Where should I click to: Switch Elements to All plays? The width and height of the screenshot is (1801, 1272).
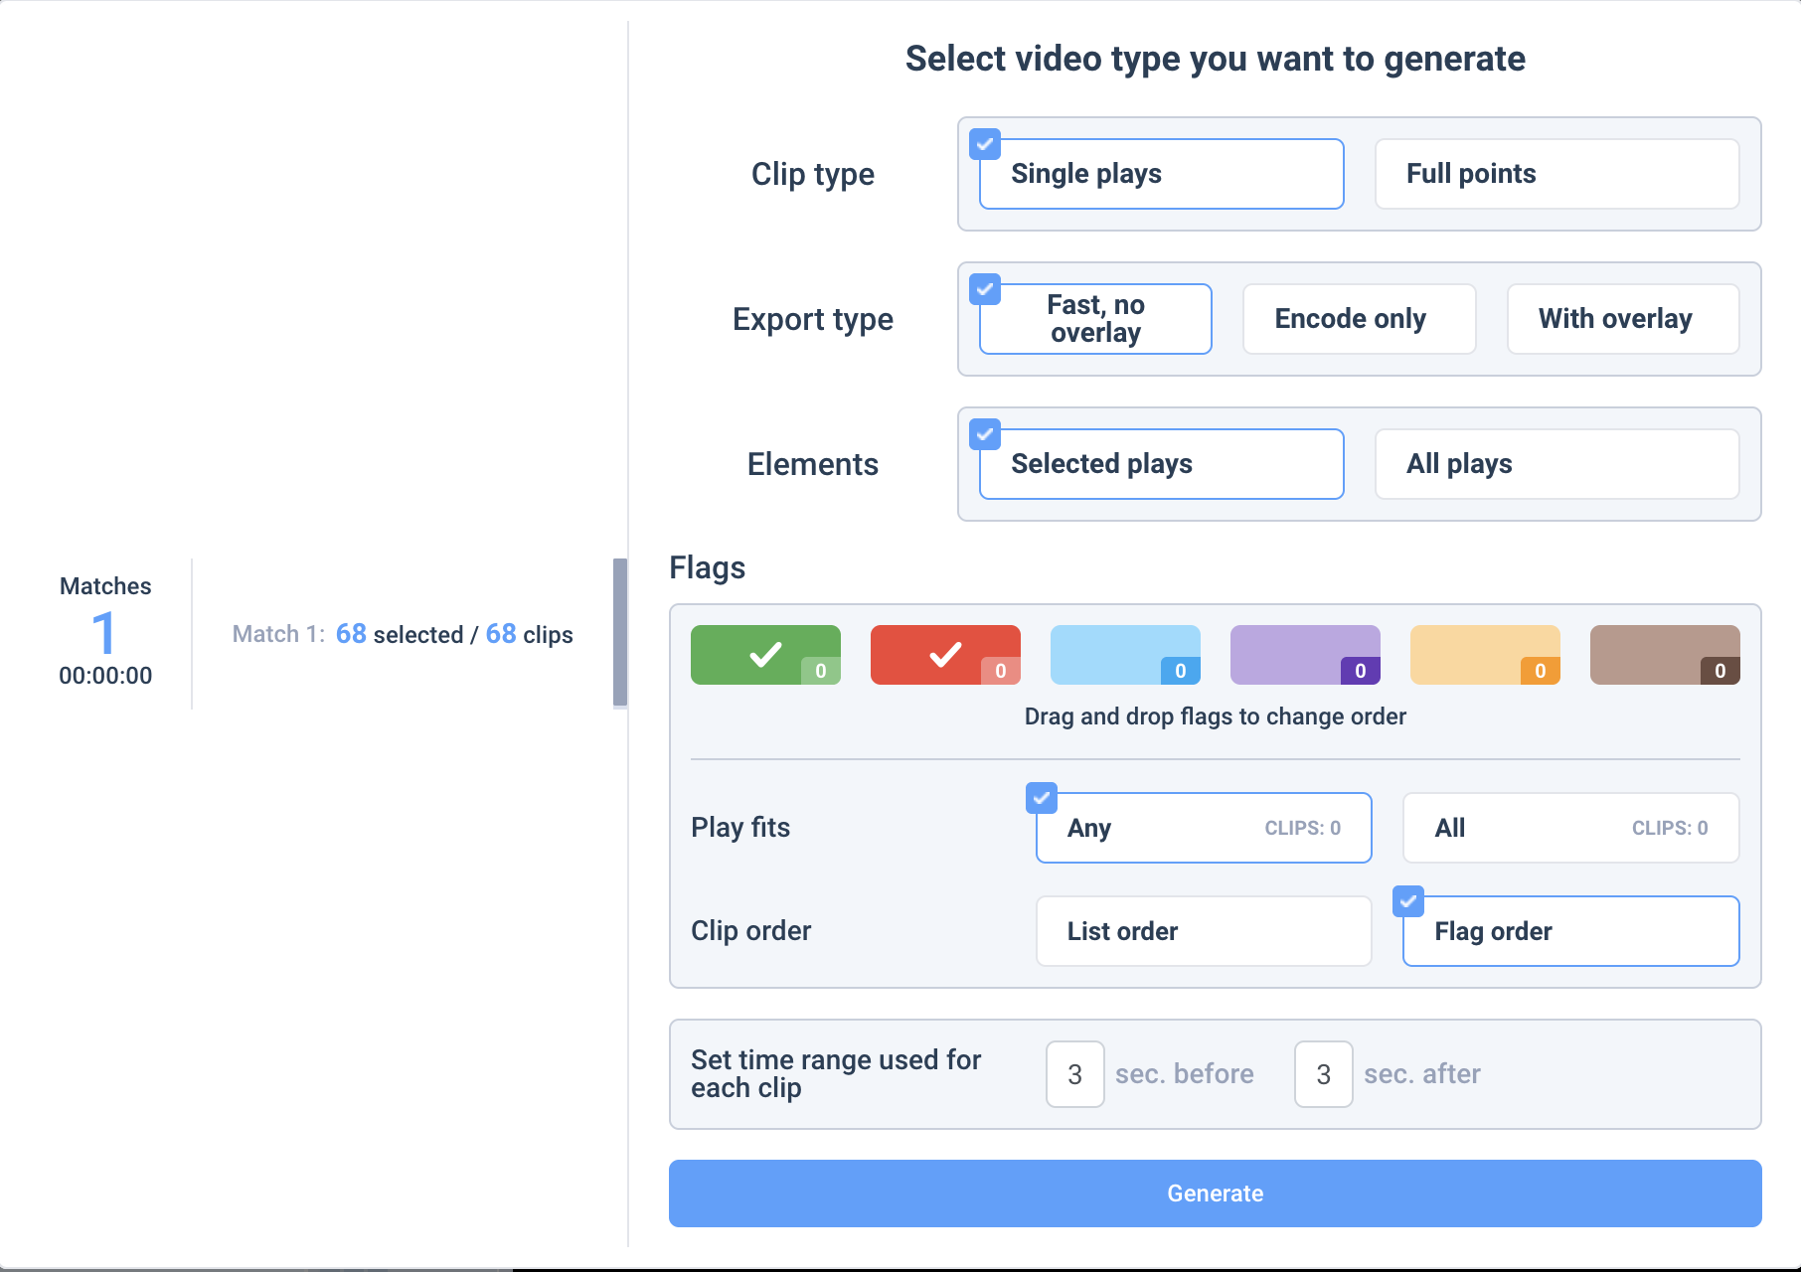[x=1556, y=464]
